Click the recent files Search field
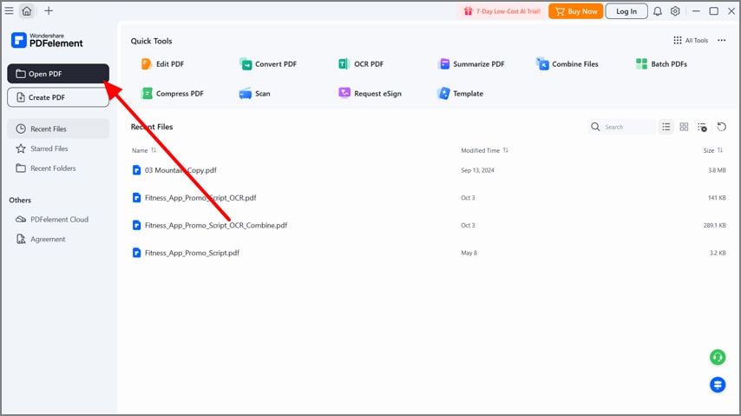This screenshot has width=741, height=416. pos(621,127)
